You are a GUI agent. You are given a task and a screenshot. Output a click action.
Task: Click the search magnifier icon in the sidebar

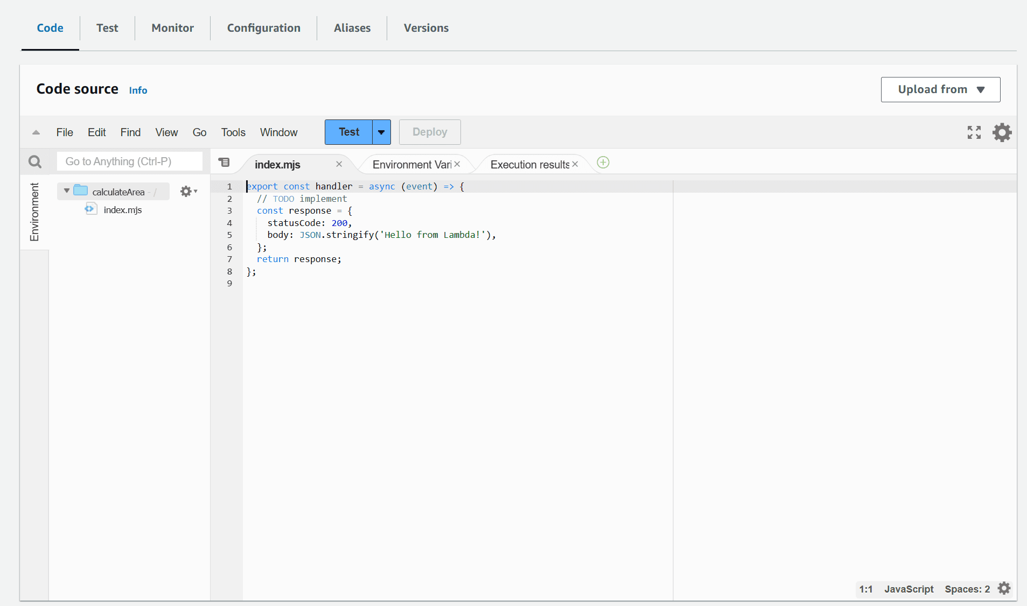[35, 161]
